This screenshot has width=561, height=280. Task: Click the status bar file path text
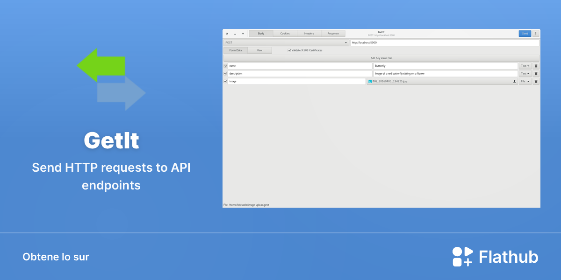click(246, 205)
